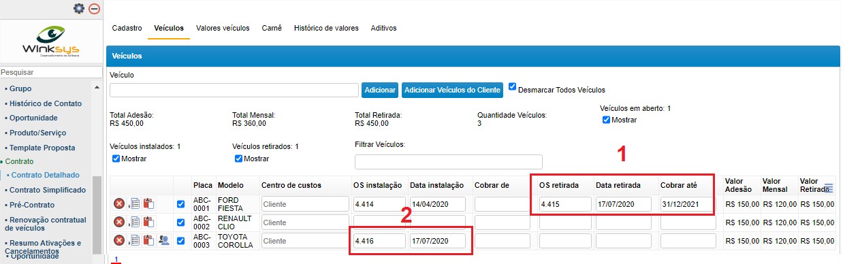Click the sidebar scrollbar up arrow

point(97,88)
